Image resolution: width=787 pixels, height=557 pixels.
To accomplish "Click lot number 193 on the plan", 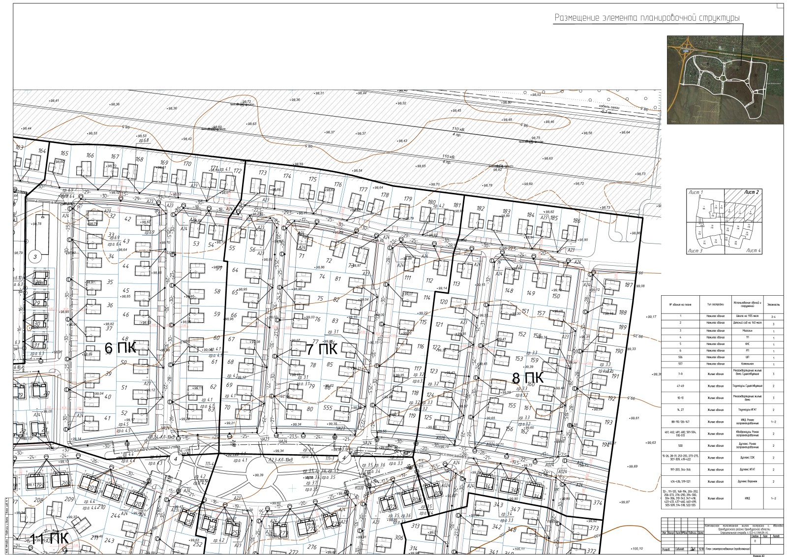I will [608, 422].
